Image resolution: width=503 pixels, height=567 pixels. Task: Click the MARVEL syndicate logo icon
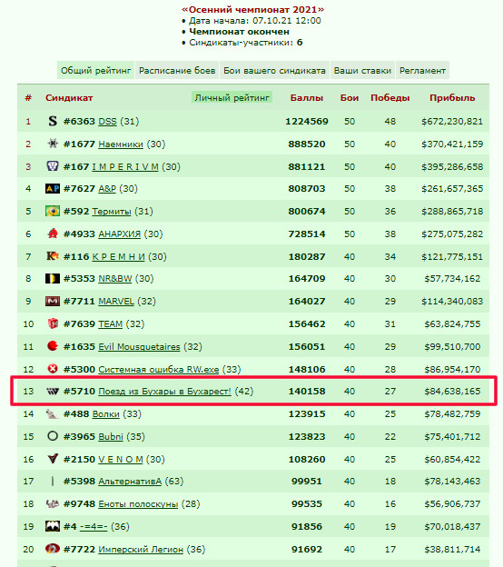[x=53, y=301]
